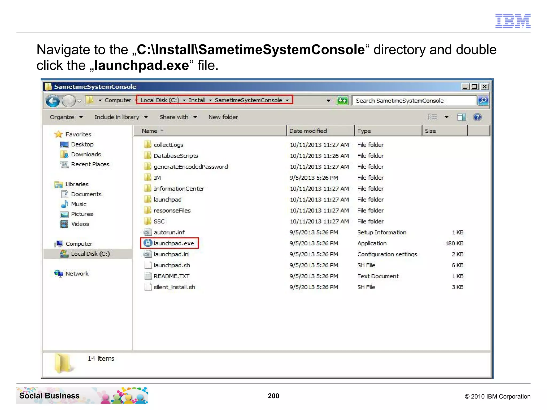Screen dimensions: 547x410
Task: Click the search magnifier icon
Action: click(483, 101)
